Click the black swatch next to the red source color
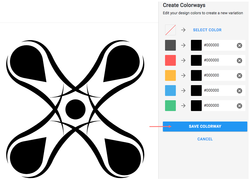250x180 pixels. [196, 60]
